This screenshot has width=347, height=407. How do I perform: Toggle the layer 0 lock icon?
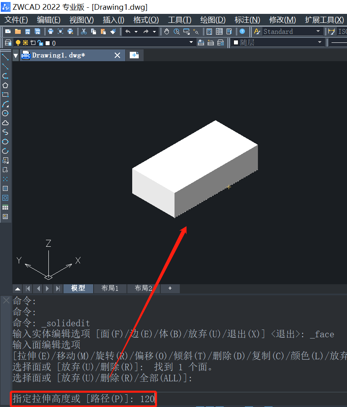40,42
